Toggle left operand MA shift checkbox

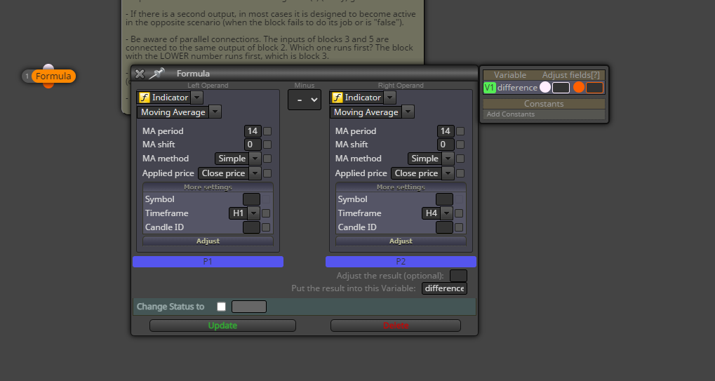(267, 145)
